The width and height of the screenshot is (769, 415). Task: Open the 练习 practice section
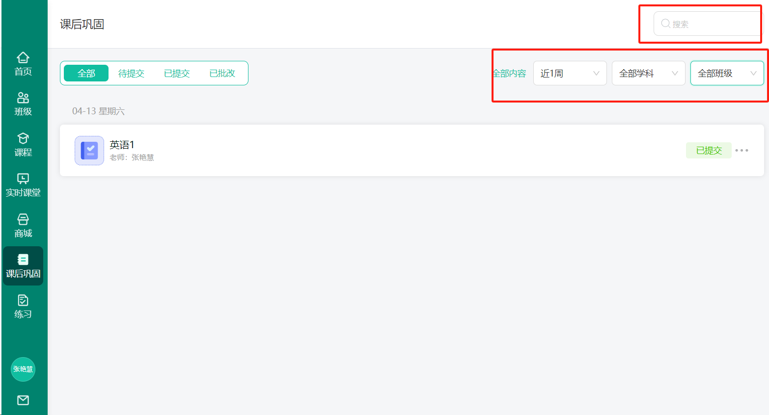(23, 307)
